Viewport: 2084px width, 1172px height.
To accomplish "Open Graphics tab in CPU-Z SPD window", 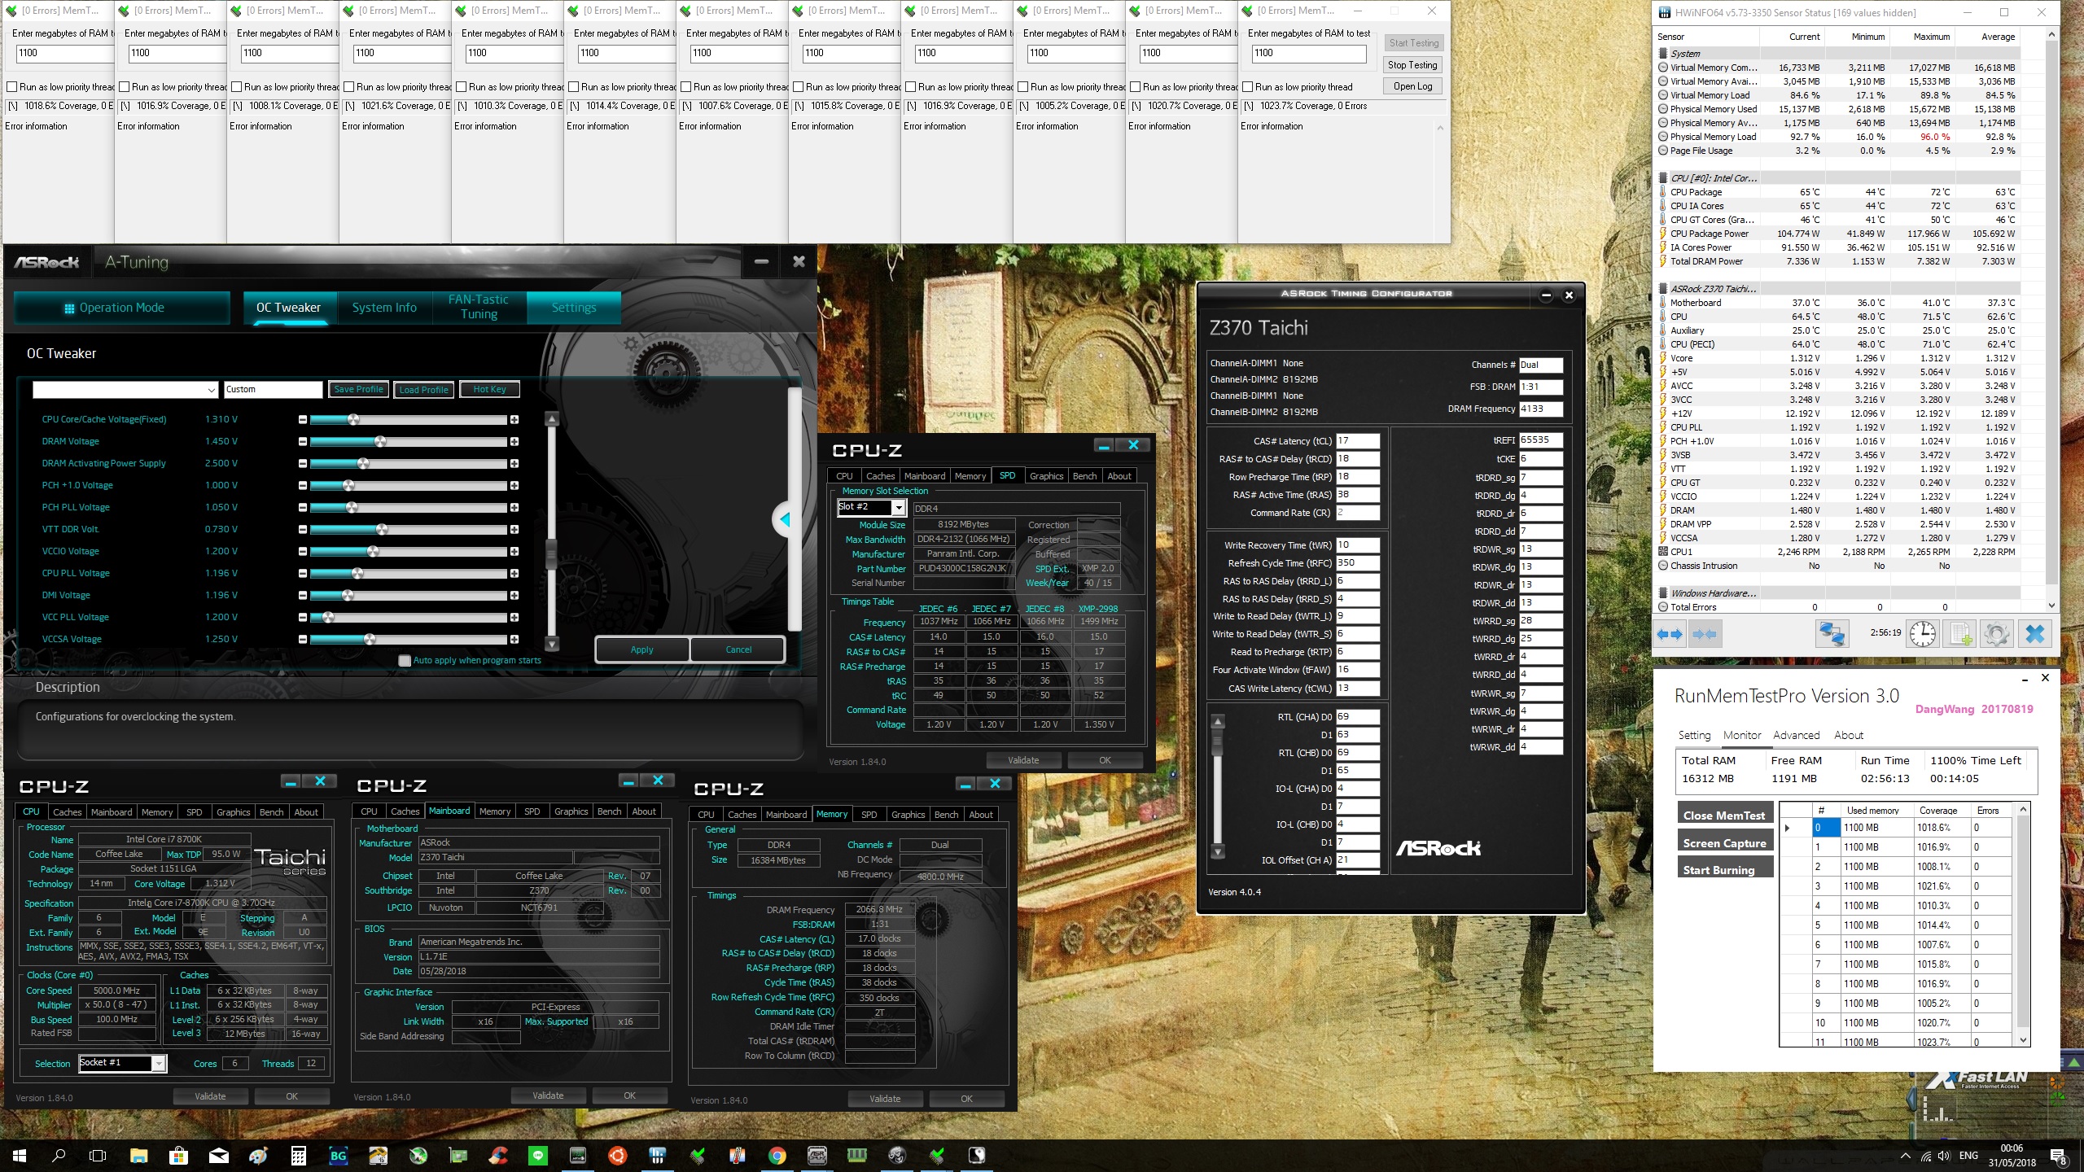I will (x=1046, y=476).
